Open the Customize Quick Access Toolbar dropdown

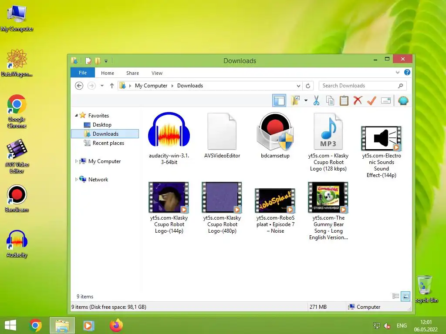click(x=106, y=61)
